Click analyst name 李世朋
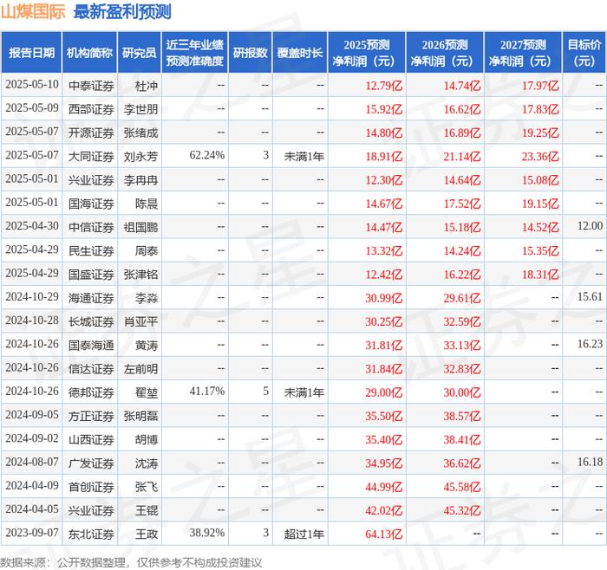Screen dimensions: 607x570 click(x=140, y=109)
